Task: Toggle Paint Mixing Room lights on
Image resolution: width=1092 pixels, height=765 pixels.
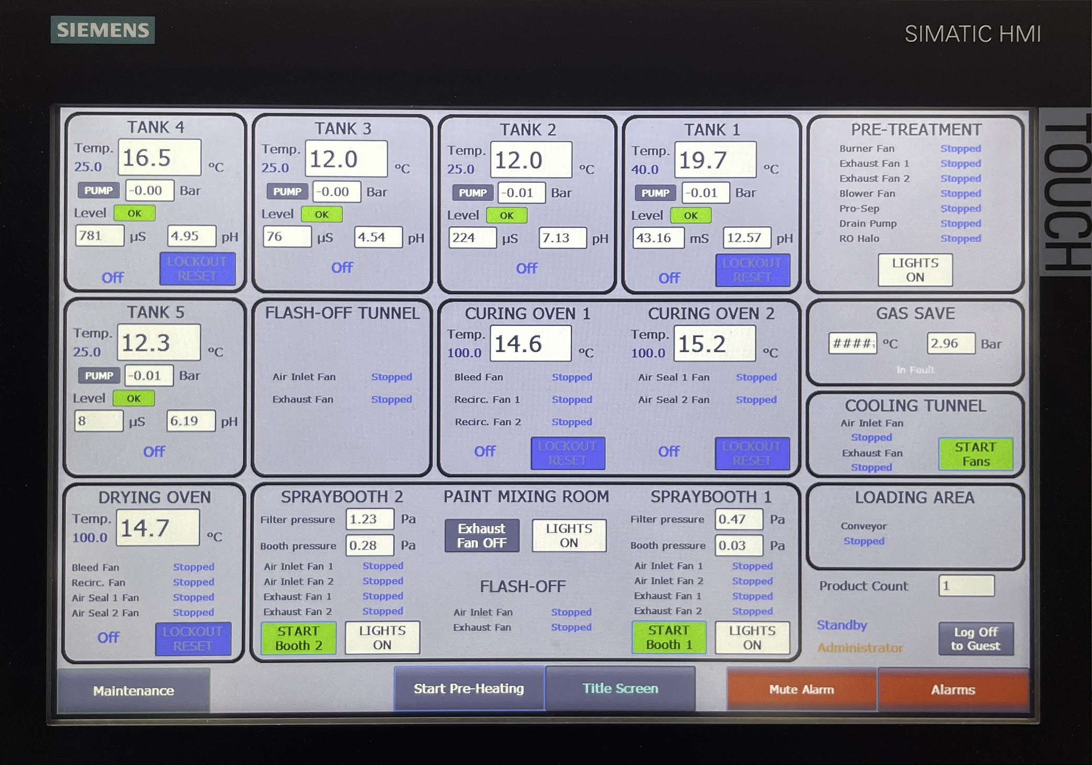Action: coord(569,535)
